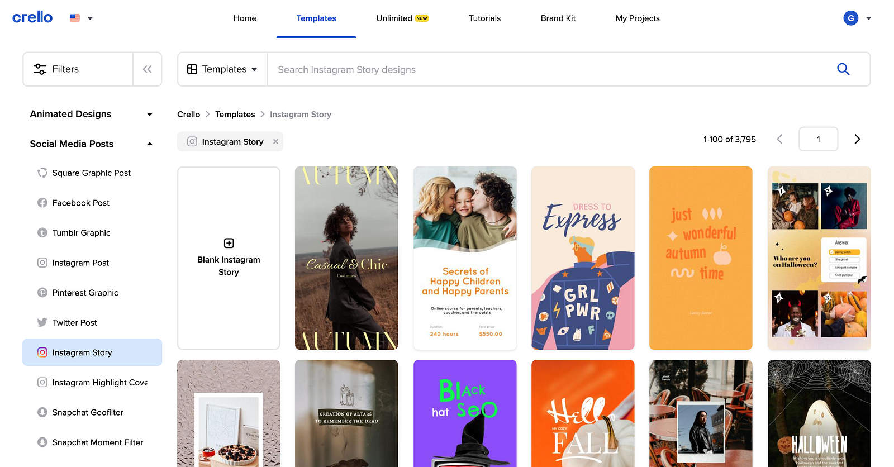Viewport: 894px width, 467px height.
Task: Click the Crello breadcrumb link
Action: pos(188,115)
